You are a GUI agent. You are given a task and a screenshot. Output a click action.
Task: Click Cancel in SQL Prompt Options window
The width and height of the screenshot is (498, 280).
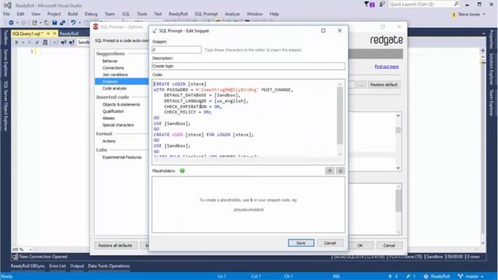coord(389,246)
